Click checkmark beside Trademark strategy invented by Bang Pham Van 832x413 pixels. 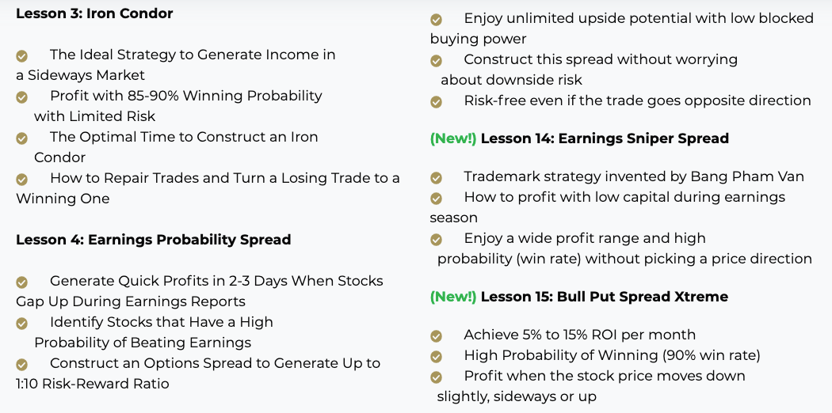[436, 178]
